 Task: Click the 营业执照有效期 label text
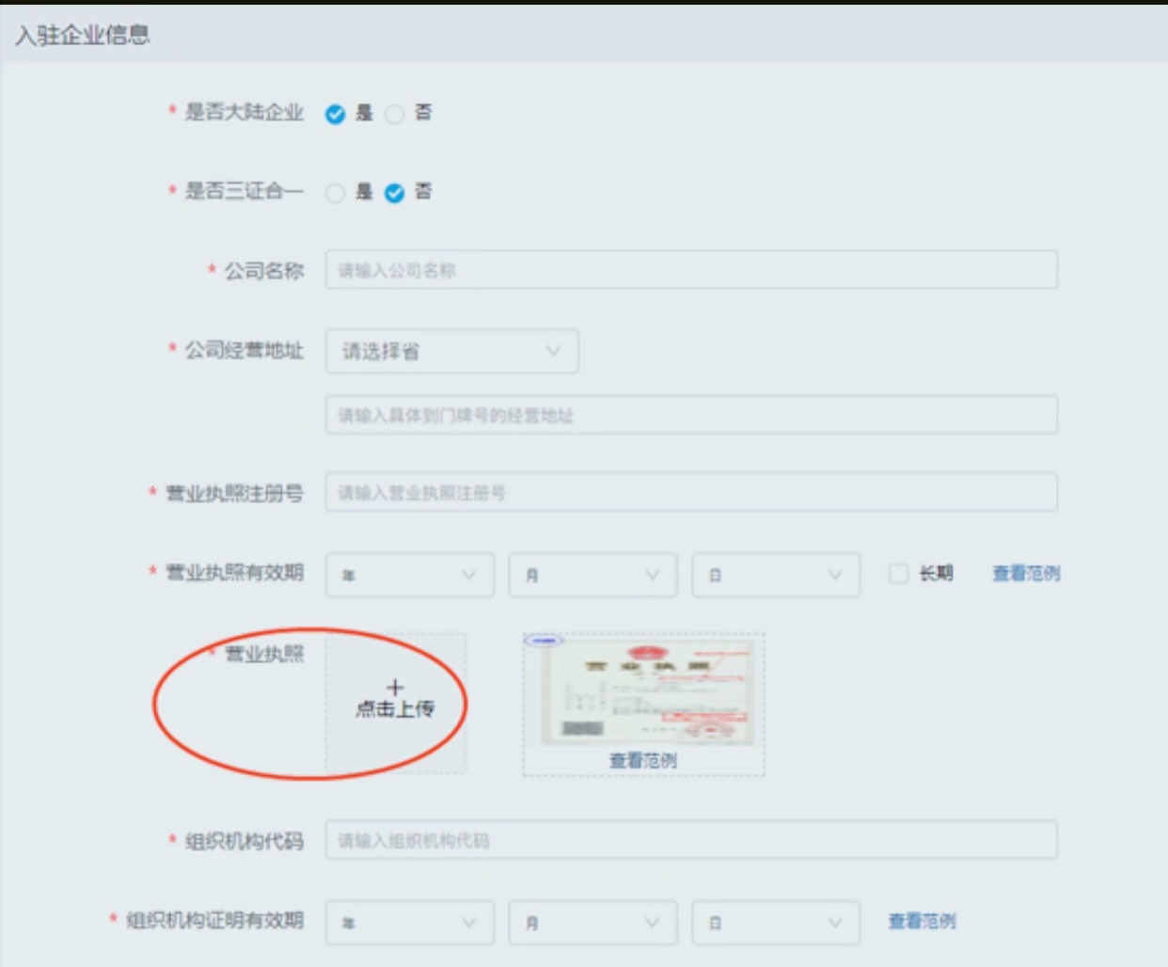[235, 572]
